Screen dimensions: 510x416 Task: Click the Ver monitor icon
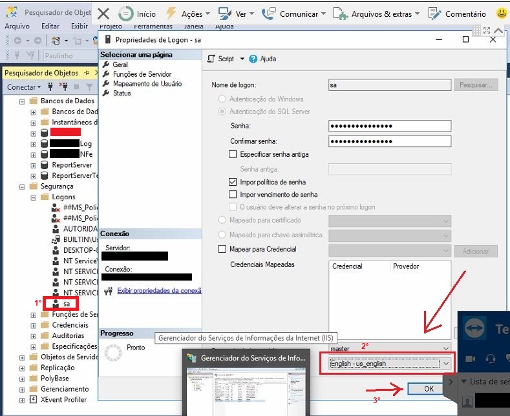pos(224,14)
